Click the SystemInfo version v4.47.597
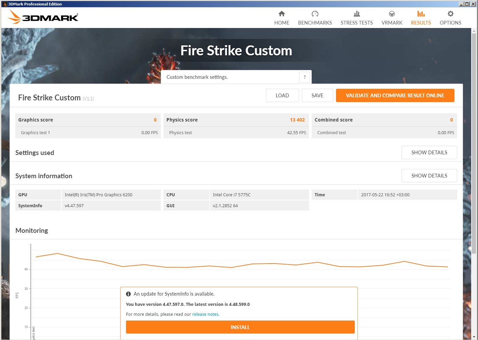This screenshot has width=478, height=340. pos(74,206)
